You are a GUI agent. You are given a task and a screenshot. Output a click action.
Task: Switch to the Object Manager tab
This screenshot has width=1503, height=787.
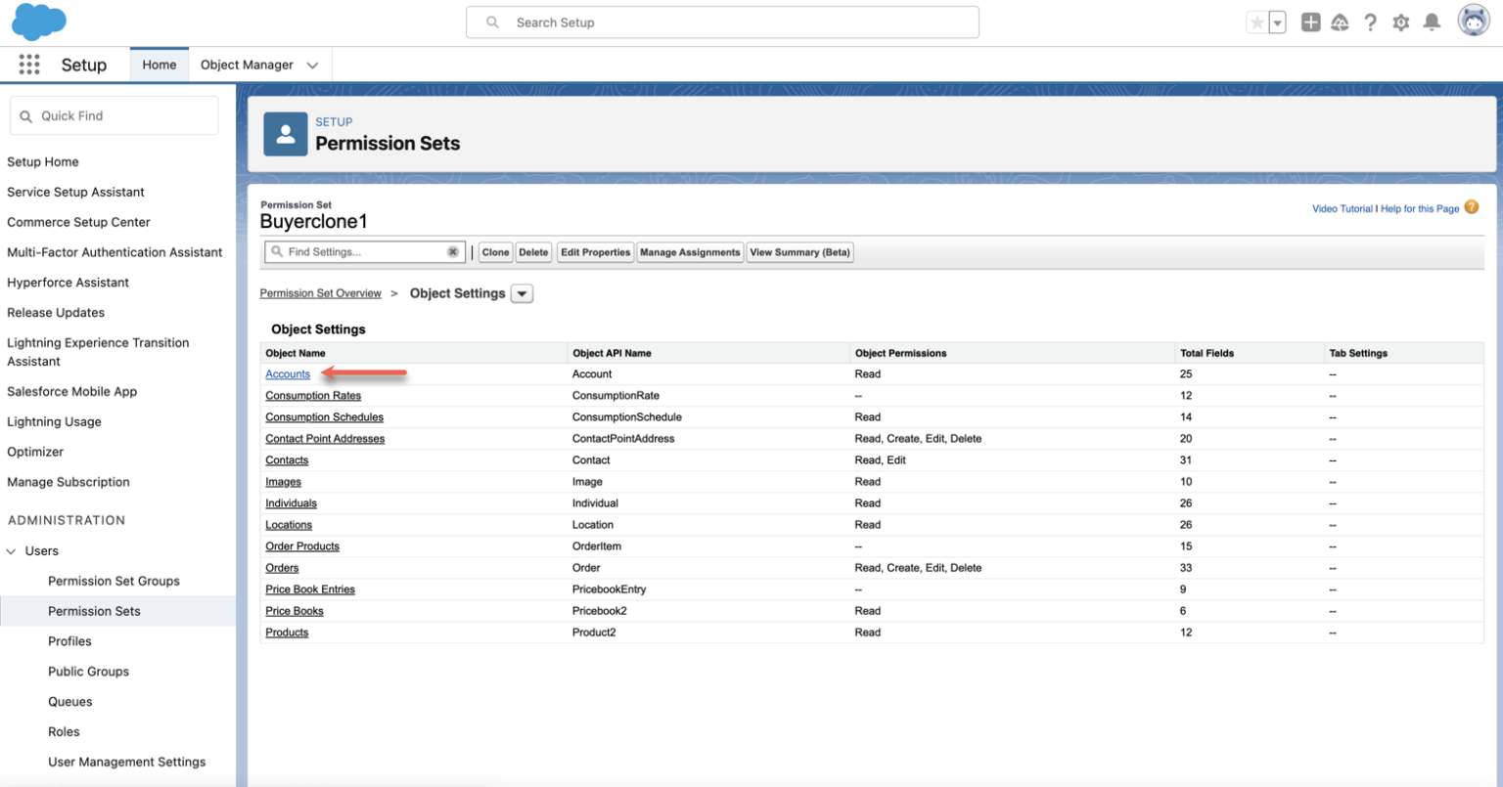(x=246, y=64)
